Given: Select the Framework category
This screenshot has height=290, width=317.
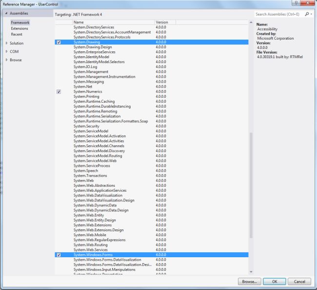Looking at the screenshot, I should (x=20, y=22).
